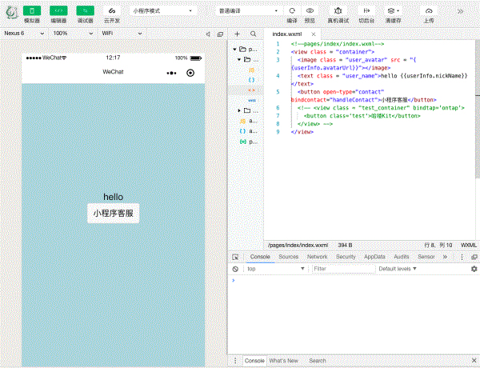Screen dimensions: 480x368
Task: Click the add new file plus icon
Action: (x=237, y=34)
